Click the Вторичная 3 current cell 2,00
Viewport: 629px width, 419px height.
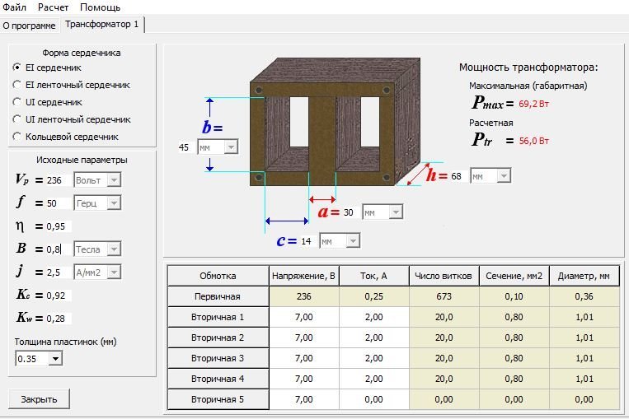pos(374,358)
